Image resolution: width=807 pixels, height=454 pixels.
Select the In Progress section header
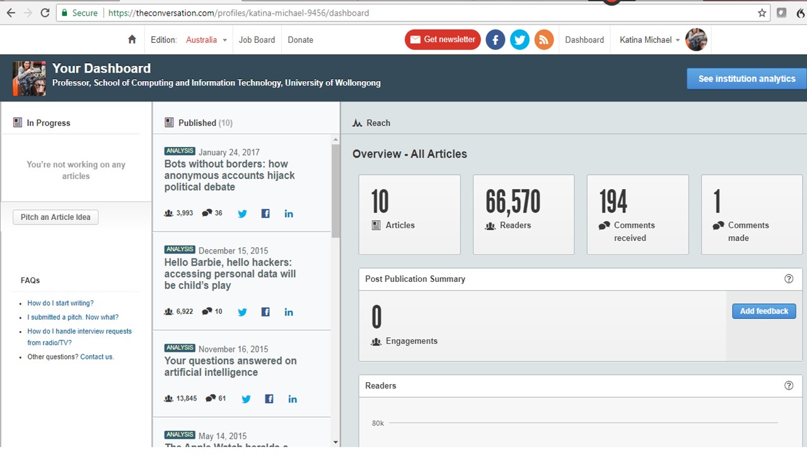[x=42, y=123]
